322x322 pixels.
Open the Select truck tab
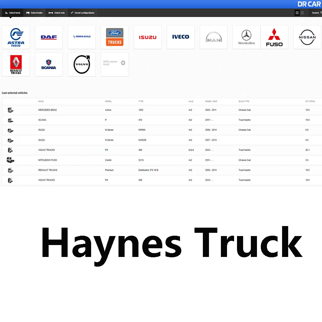point(13,13)
